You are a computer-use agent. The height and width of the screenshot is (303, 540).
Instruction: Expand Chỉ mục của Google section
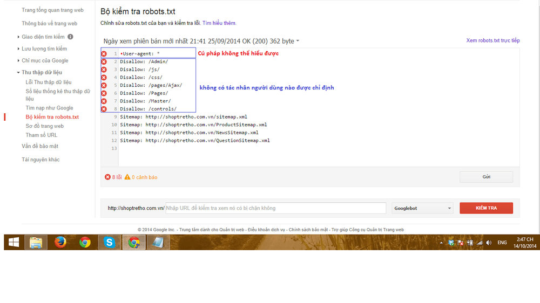(18, 60)
